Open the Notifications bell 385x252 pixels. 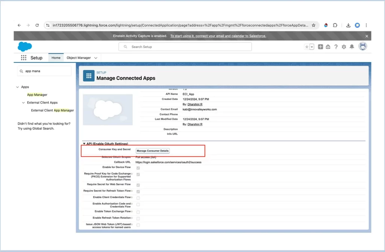(352, 47)
